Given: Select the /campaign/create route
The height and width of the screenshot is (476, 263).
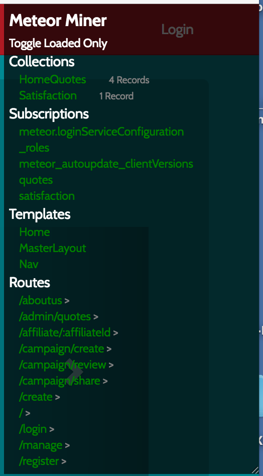Looking at the screenshot, I should click(61, 349).
